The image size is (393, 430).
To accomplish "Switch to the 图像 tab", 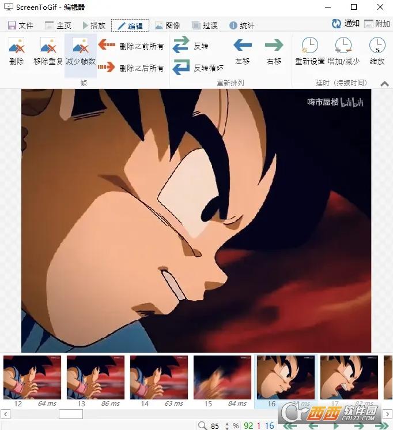I will [168, 25].
